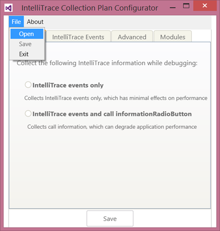Minimize the Configurator window
Viewport: 220px width, 231px height.
tap(173, 8)
